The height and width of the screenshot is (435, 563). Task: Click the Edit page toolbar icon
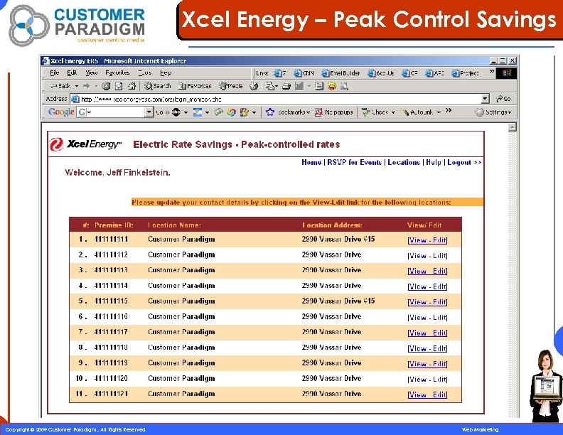click(x=299, y=86)
